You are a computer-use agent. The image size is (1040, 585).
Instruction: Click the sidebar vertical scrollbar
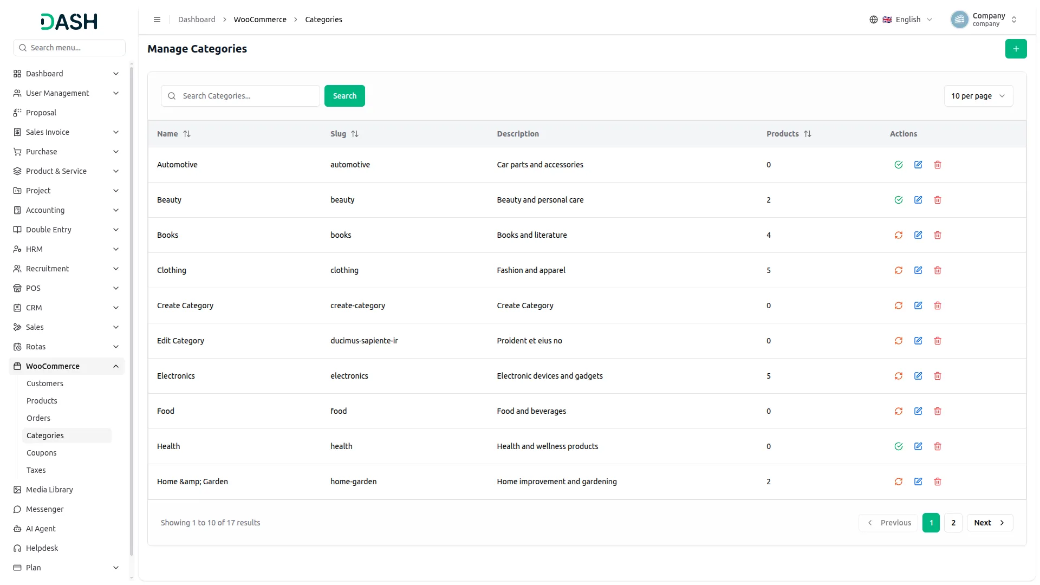tap(132, 311)
